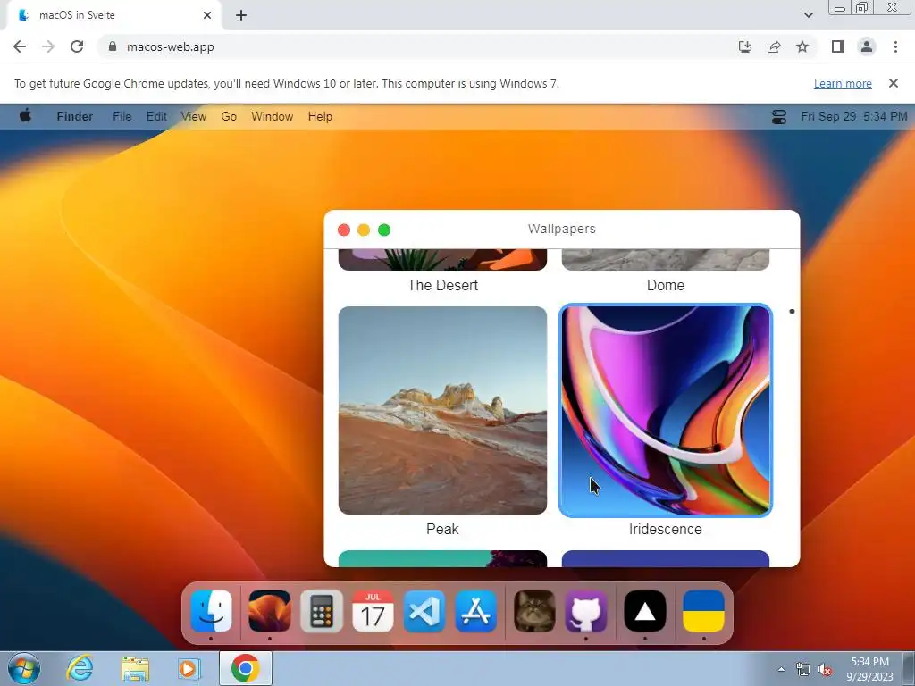Open the Edit menu
The height and width of the screenshot is (686, 915).
point(156,116)
